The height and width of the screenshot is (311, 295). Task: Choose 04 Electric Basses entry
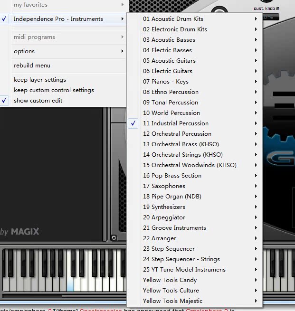pyautogui.click(x=195, y=50)
